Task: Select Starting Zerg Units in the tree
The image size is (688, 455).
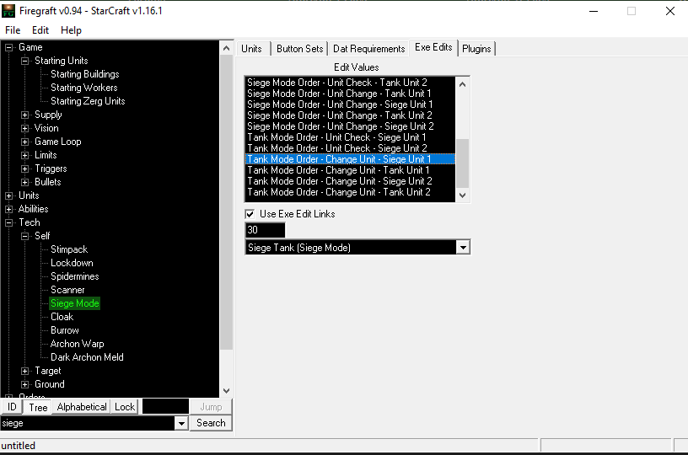Action: 88,101
